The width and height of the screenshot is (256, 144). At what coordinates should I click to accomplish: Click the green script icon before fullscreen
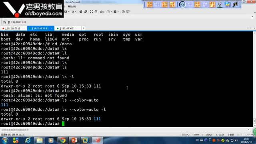[x=86, y=12]
